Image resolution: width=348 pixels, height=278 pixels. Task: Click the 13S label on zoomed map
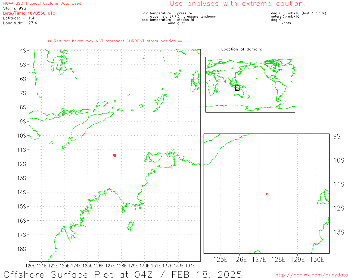[x=339, y=232]
